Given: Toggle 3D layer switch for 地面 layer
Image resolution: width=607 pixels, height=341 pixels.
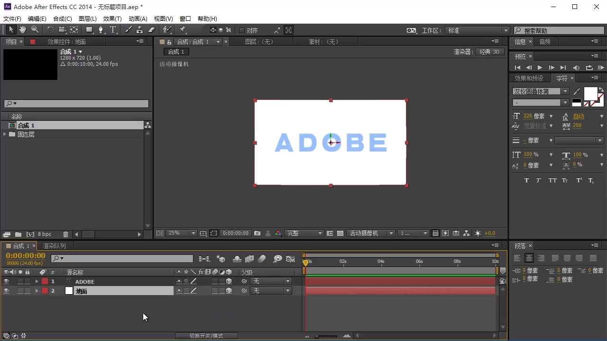Looking at the screenshot, I should coord(229,291).
